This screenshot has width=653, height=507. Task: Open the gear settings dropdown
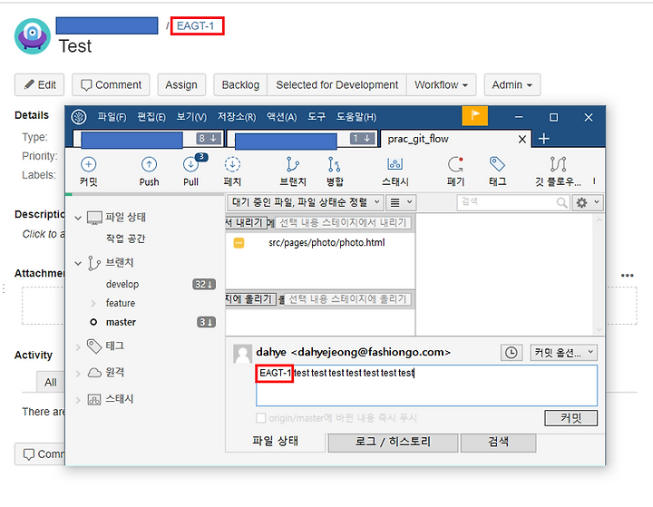tap(587, 202)
